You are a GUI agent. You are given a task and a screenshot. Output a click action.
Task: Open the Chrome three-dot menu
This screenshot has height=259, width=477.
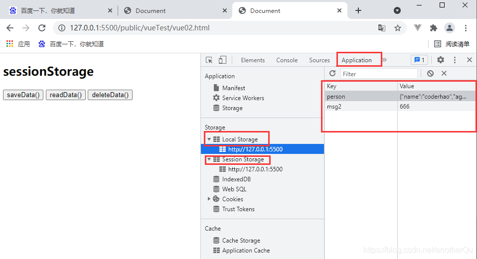pyautogui.click(x=466, y=28)
